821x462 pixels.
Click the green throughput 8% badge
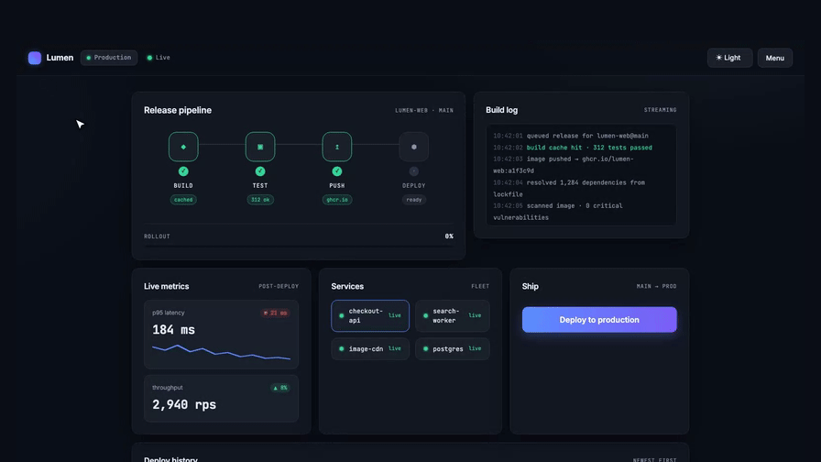click(x=280, y=388)
